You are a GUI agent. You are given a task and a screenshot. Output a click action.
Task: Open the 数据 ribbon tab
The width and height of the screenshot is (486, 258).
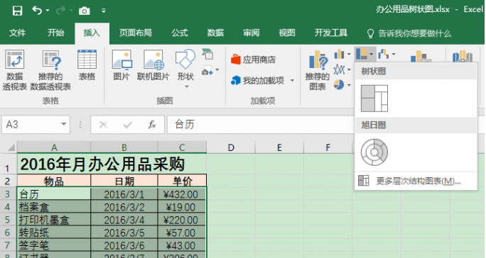point(215,33)
